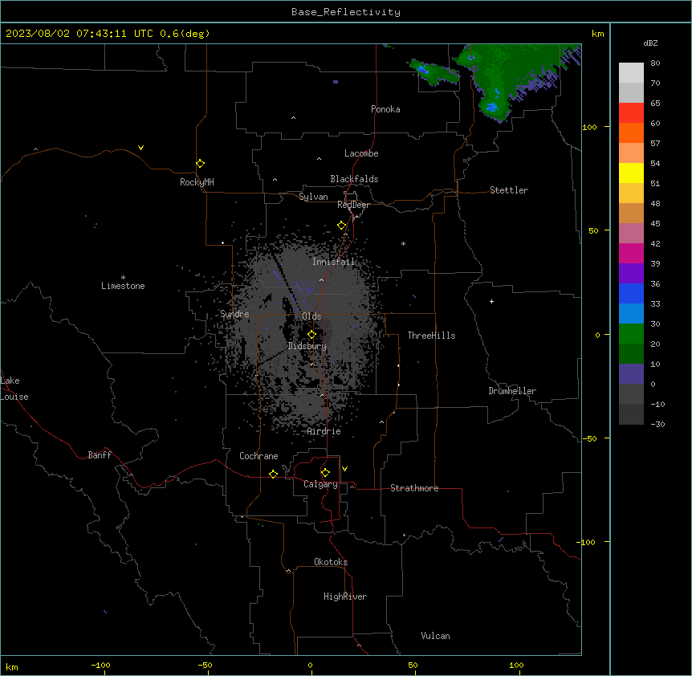Click the yellow V marker east of Calgary
The width and height of the screenshot is (692, 676).
coord(344,469)
